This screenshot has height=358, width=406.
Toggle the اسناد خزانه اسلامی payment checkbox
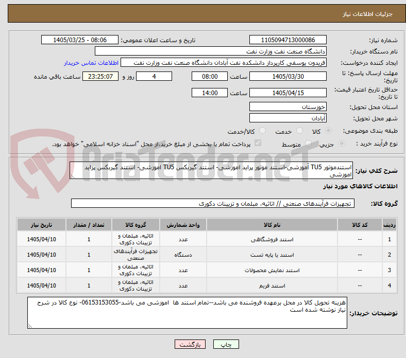coord(258,143)
